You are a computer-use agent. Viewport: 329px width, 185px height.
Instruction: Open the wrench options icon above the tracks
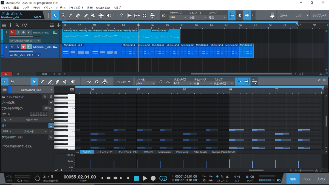click(17, 25)
